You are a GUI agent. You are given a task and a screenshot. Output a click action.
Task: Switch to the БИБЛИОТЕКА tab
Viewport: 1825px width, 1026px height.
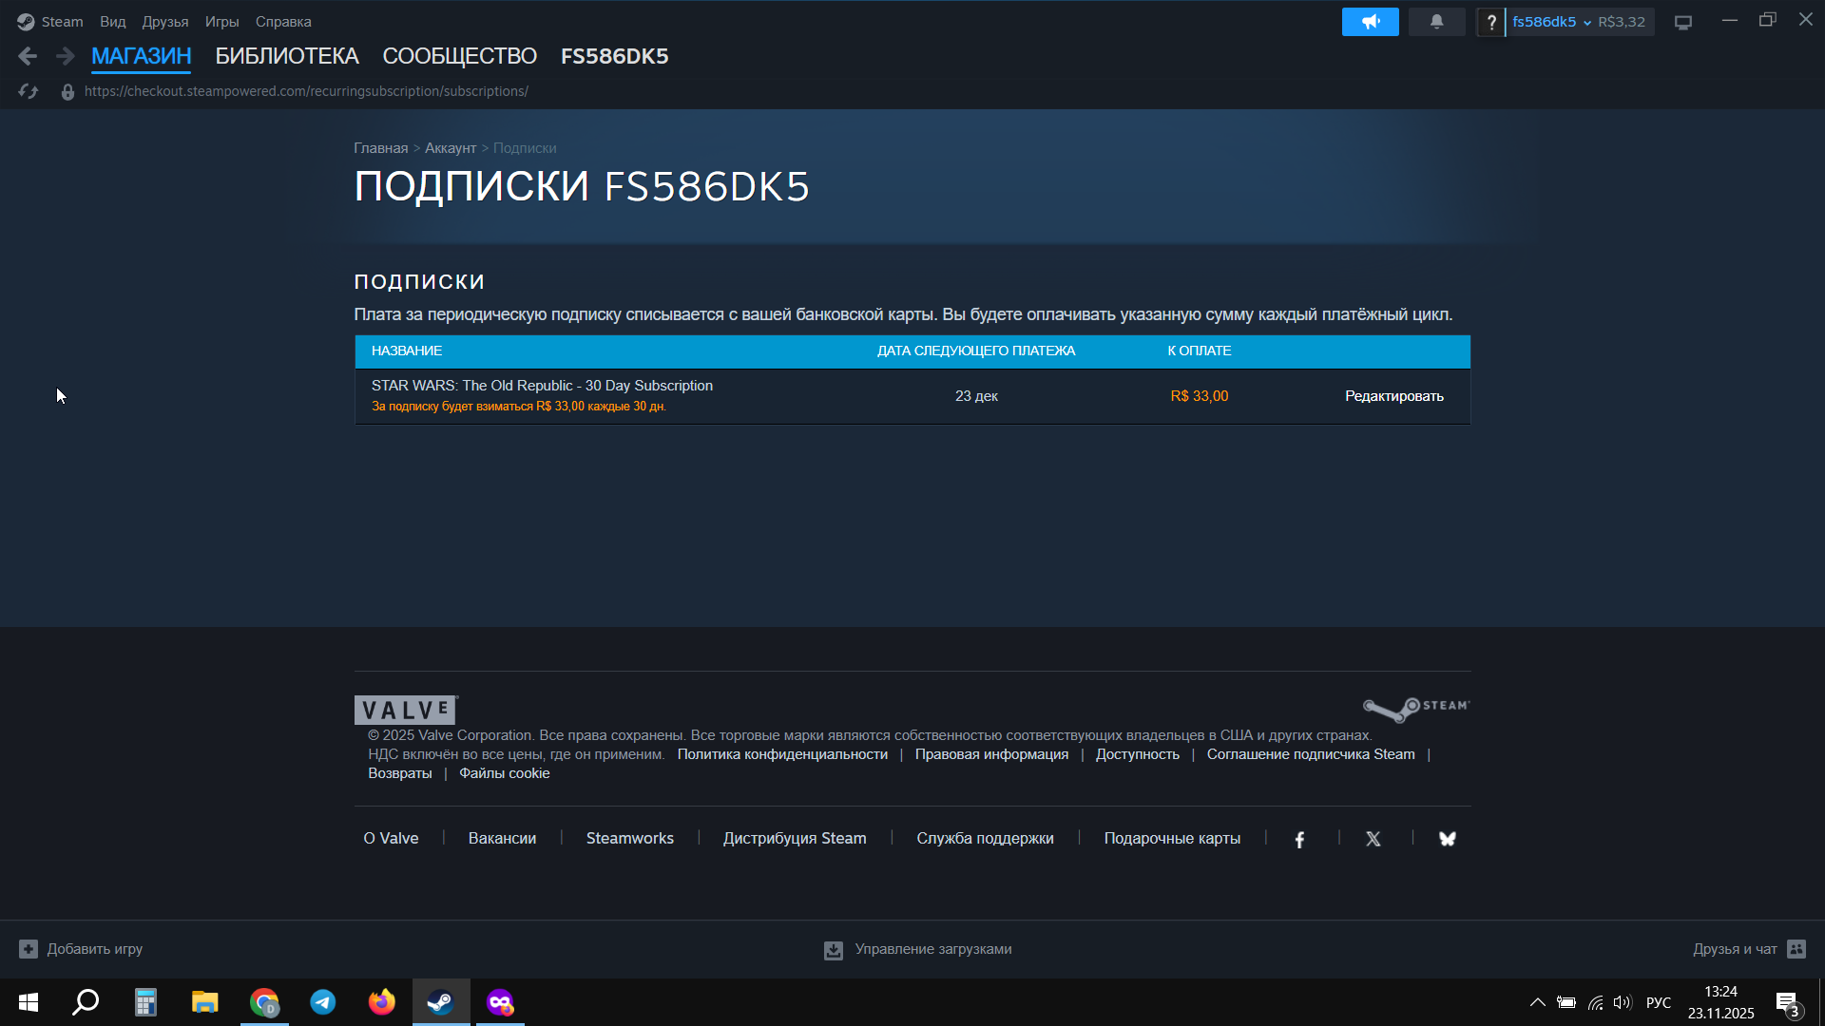coord(287,56)
